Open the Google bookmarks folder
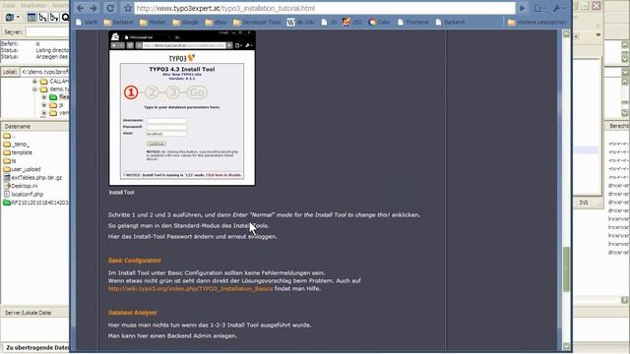The image size is (630, 354). click(186, 22)
